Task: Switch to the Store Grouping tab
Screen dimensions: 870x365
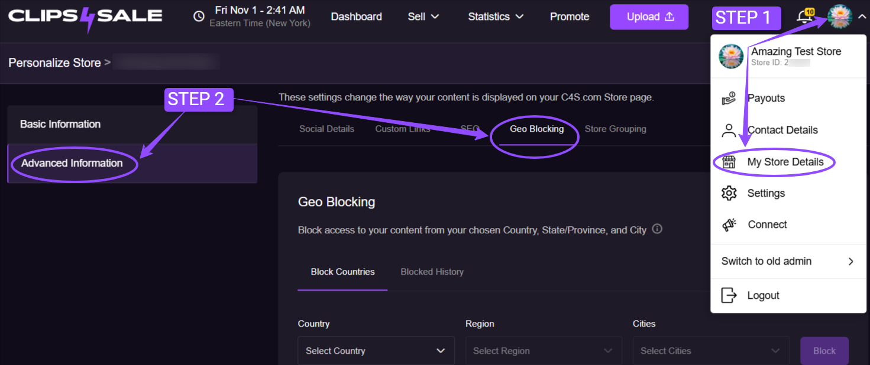Action: (615, 129)
